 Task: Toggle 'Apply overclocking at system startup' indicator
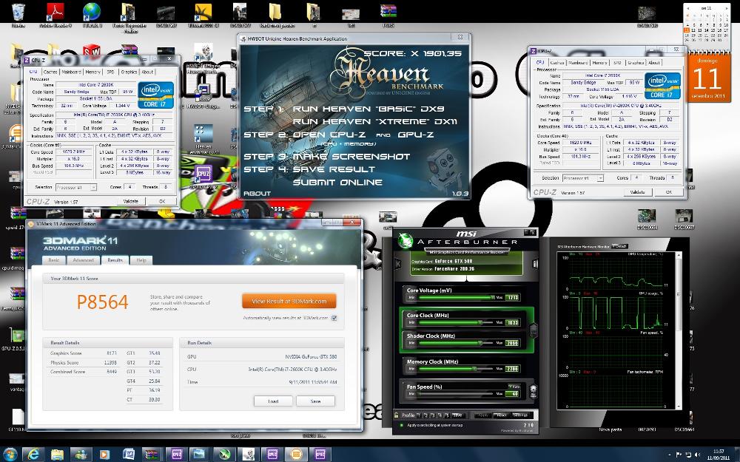tap(401, 425)
